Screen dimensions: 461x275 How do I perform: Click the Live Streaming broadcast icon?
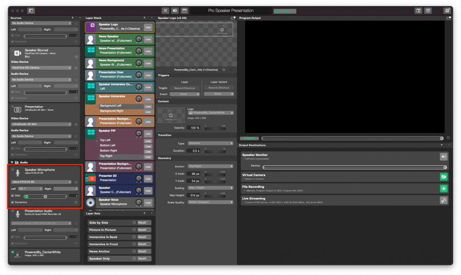click(x=443, y=200)
